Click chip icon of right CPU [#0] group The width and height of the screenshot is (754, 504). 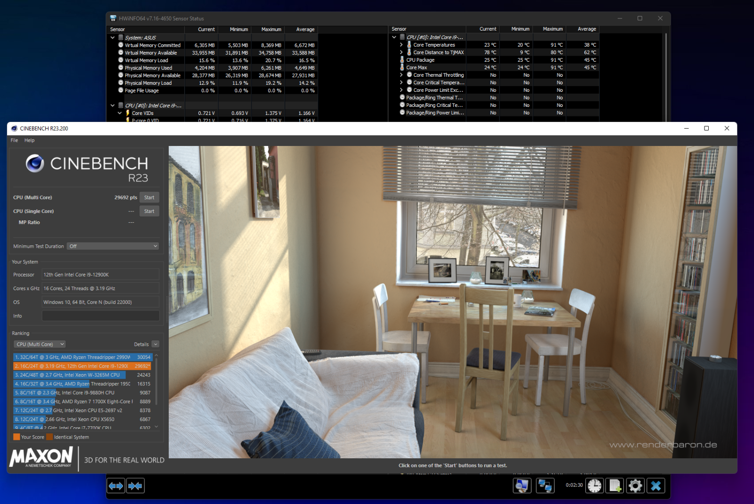402,37
